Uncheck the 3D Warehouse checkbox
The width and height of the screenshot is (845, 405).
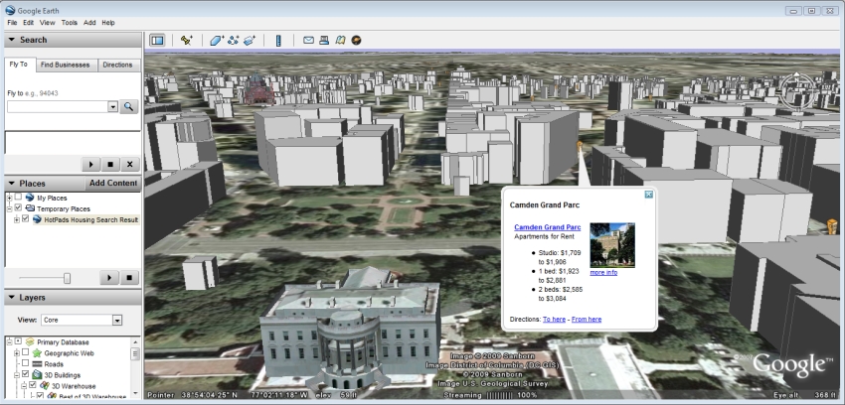point(33,385)
